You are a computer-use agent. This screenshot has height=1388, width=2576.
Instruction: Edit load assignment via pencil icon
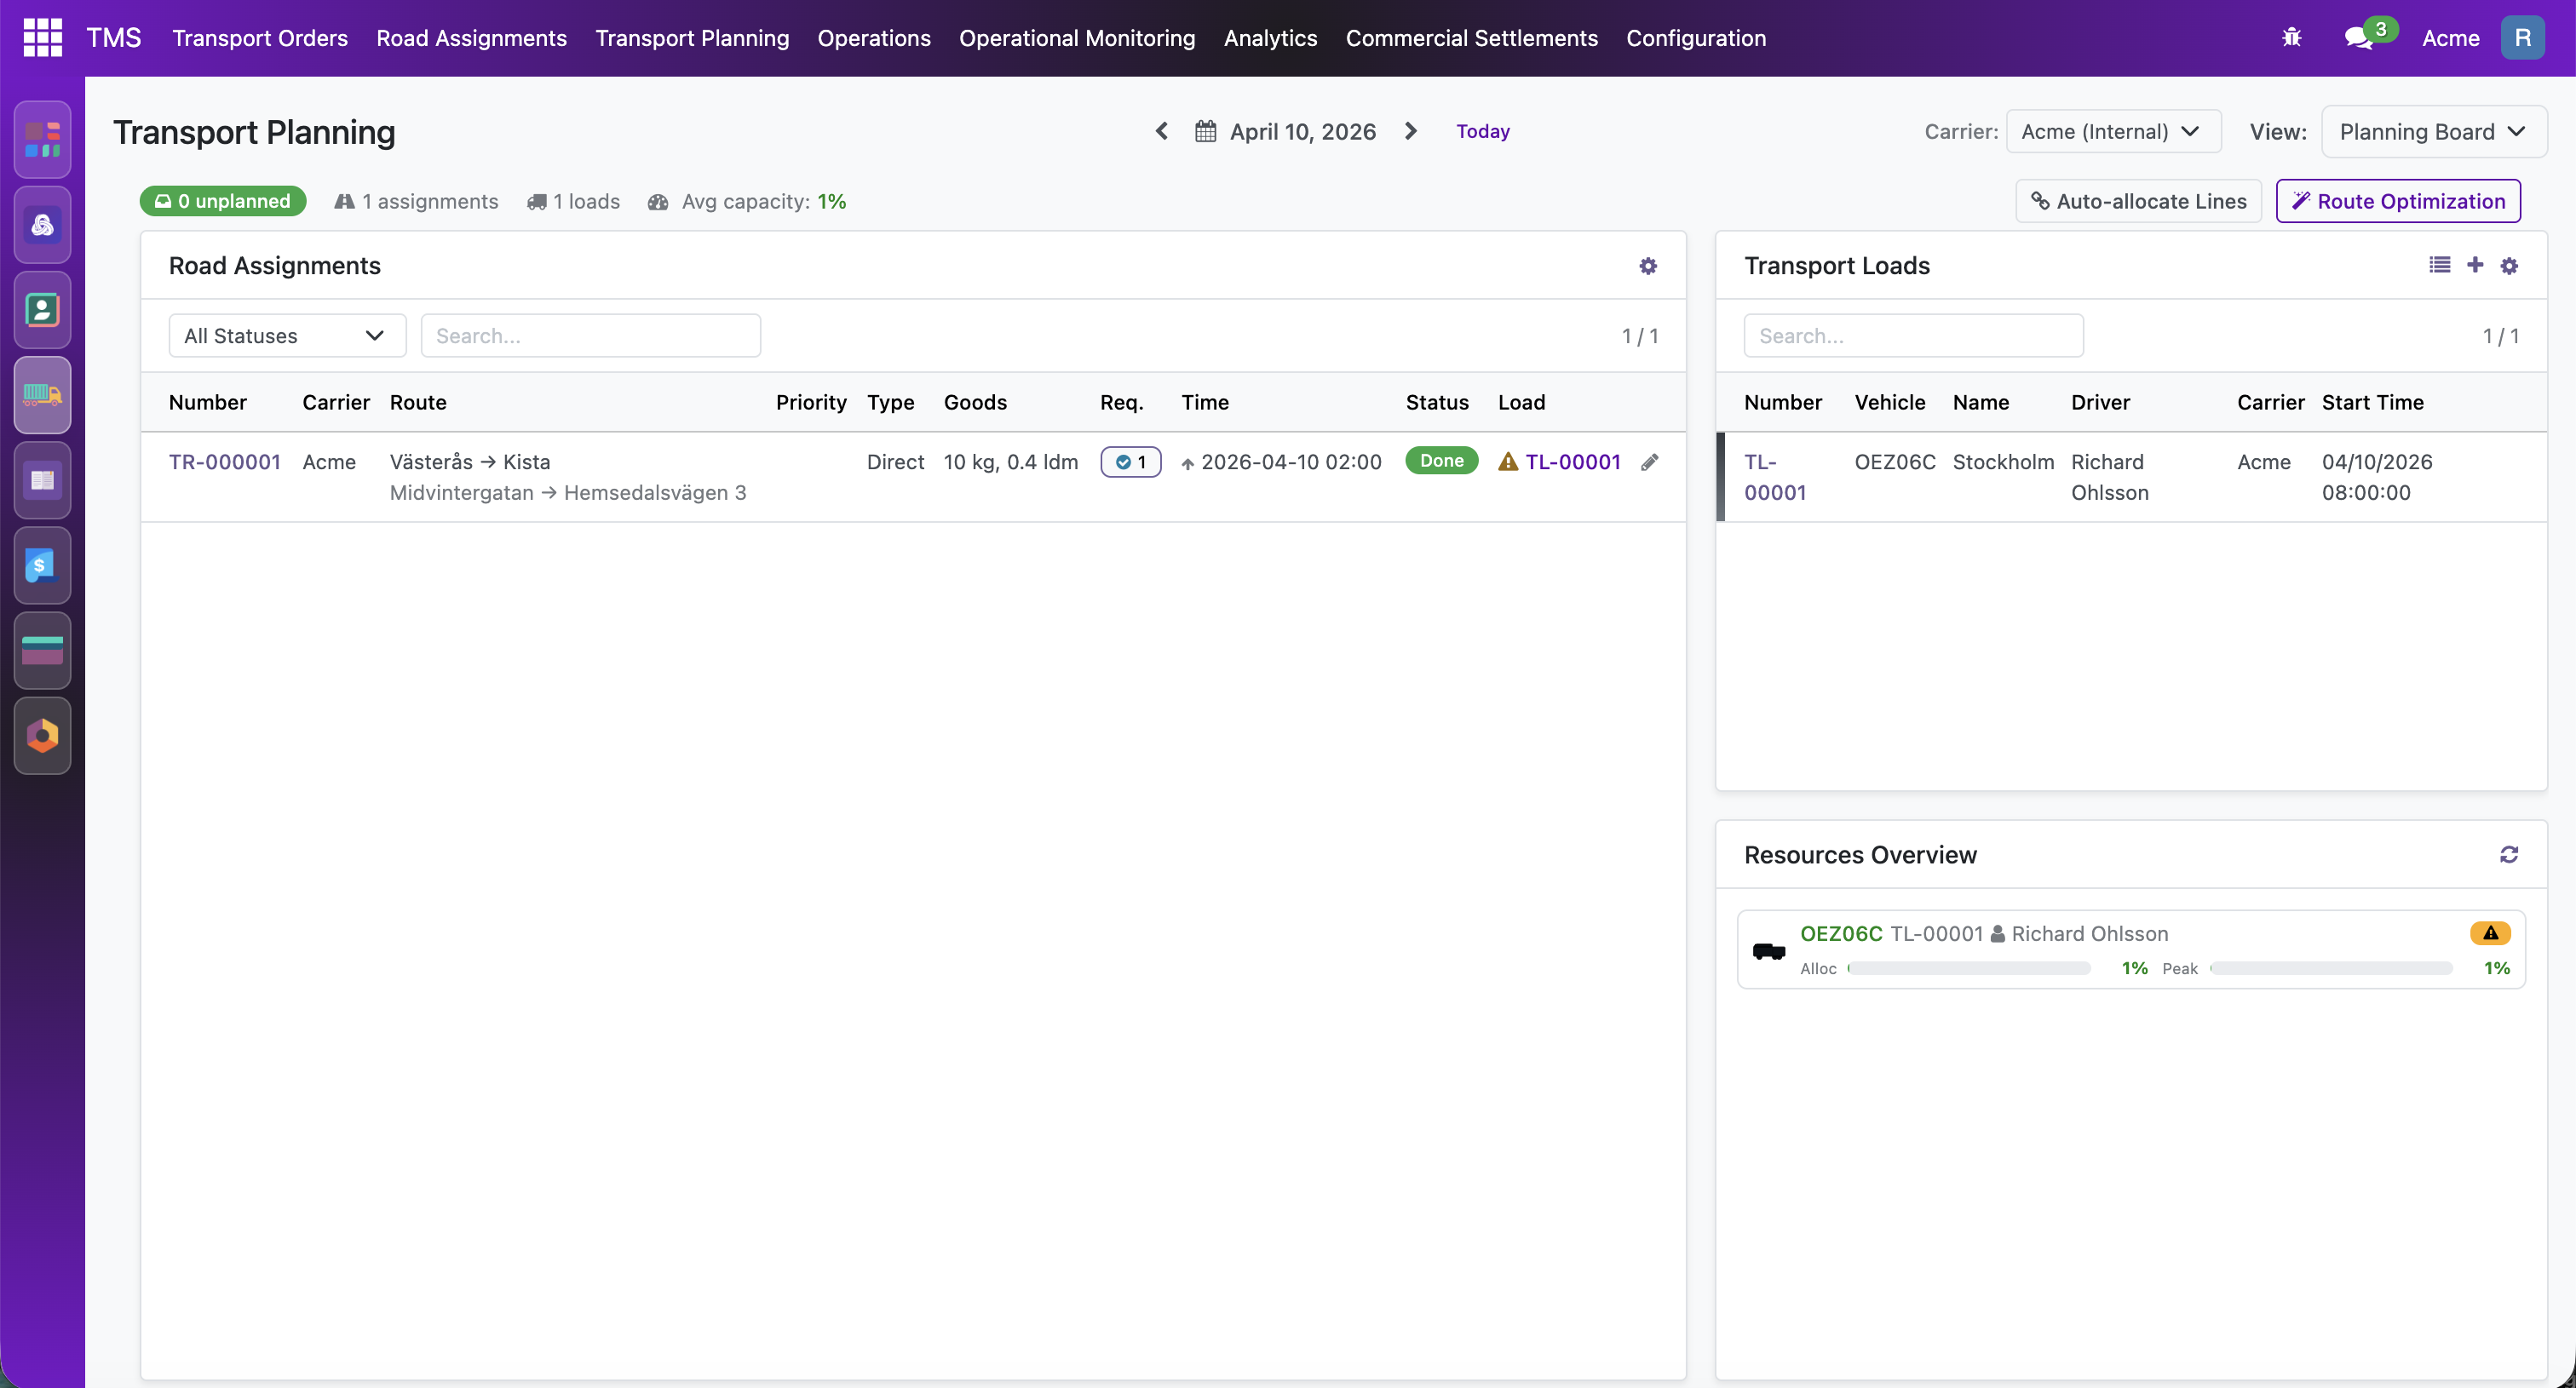pos(1650,462)
